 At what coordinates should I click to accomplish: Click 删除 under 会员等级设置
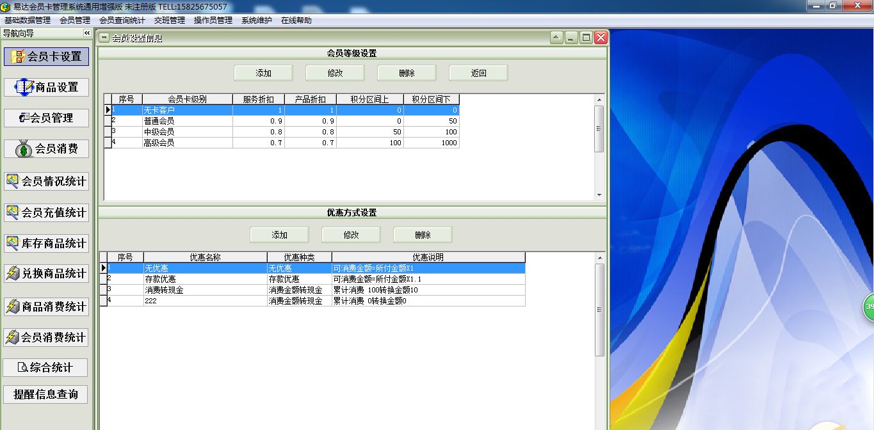pos(407,73)
